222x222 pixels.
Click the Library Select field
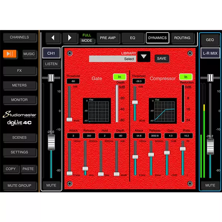point(113,59)
